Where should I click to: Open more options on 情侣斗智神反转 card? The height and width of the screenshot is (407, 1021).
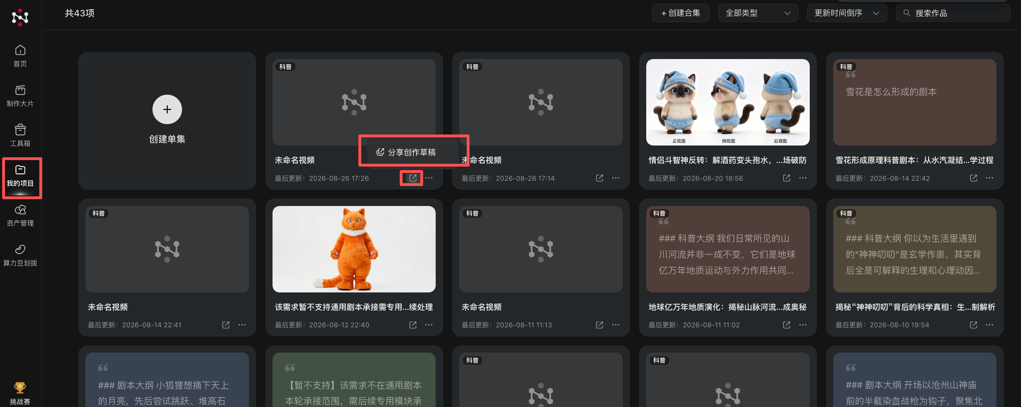pos(803,178)
